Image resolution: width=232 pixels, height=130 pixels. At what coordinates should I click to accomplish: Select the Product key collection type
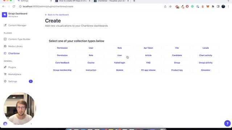(x=177, y=70)
